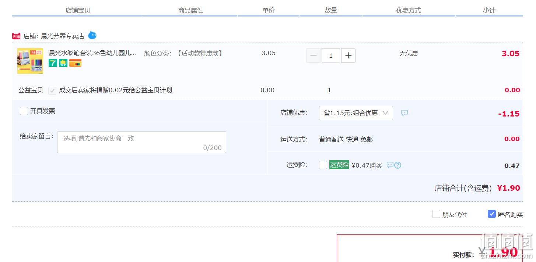Open the comment bubble icon next to 运费险 price
Image resolution: width=536 pixels, height=262 pixels.
tap(390, 165)
